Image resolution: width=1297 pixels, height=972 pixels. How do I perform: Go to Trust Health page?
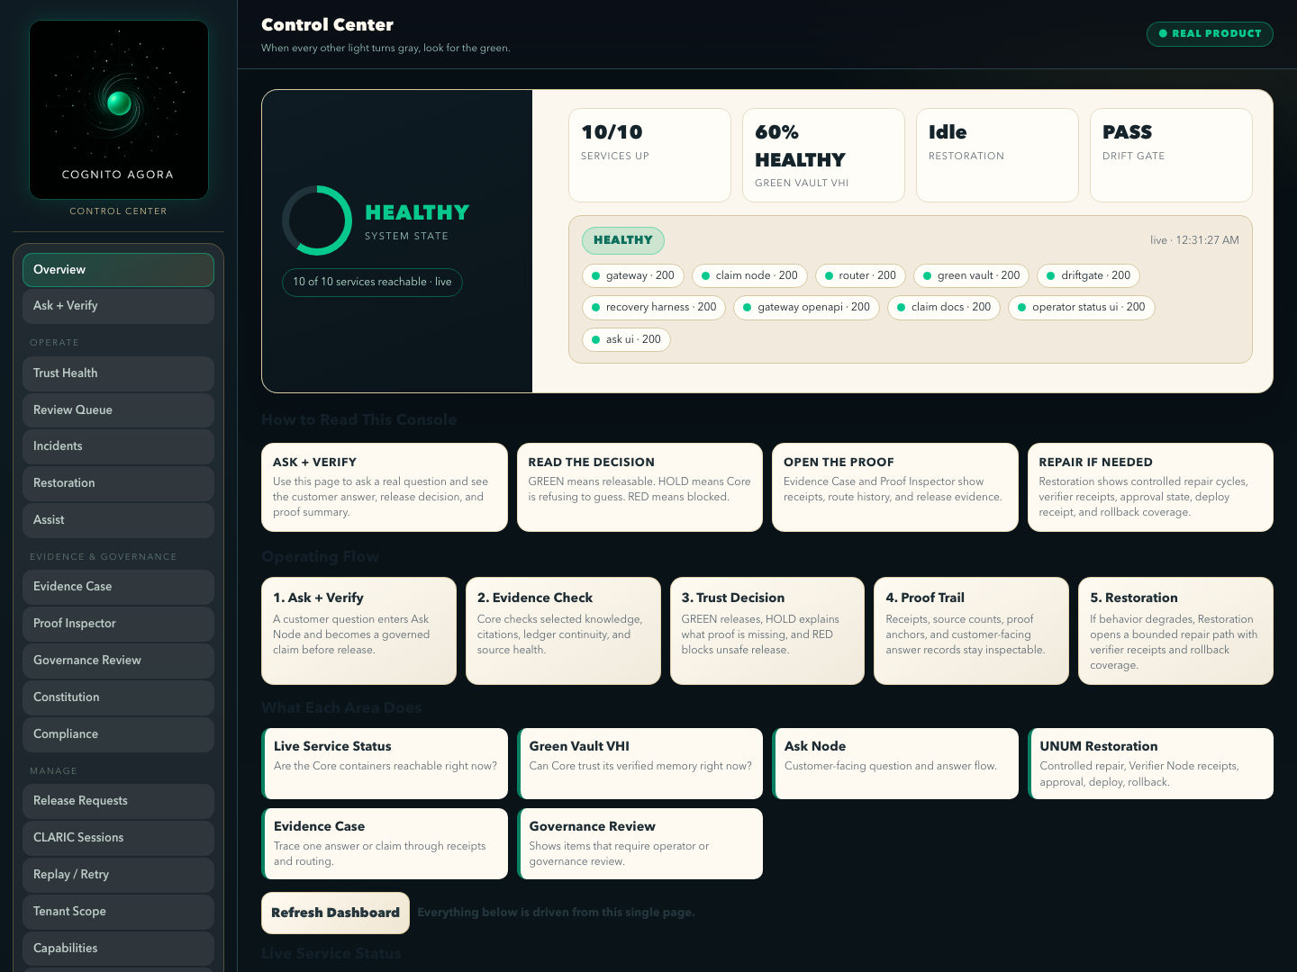point(118,373)
